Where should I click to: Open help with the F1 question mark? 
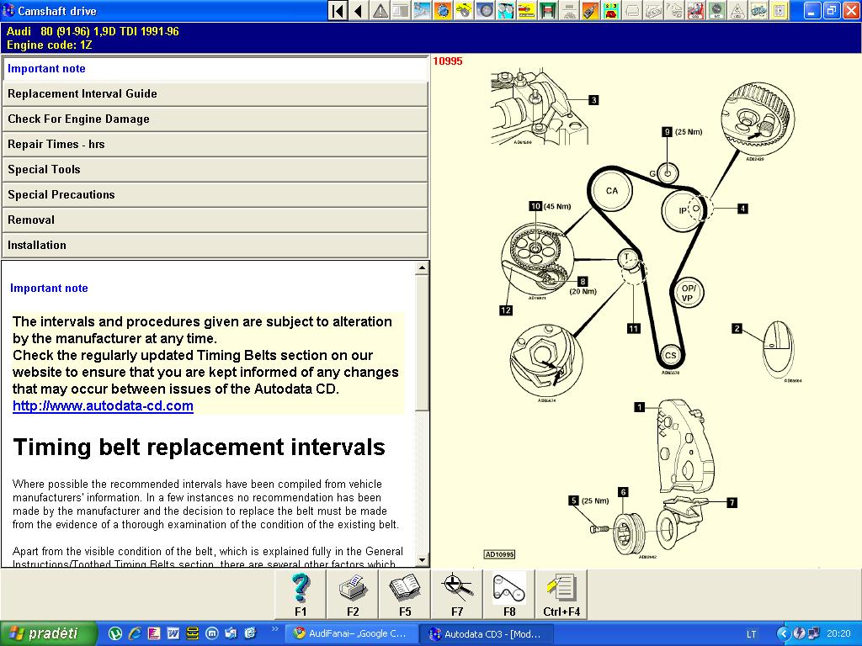click(301, 595)
